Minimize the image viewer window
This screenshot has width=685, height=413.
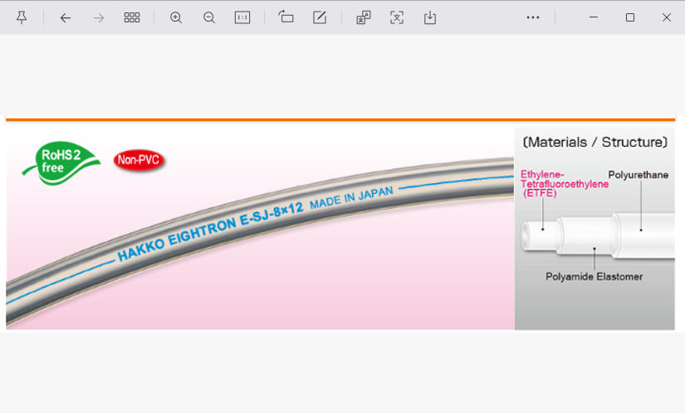(594, 17)
